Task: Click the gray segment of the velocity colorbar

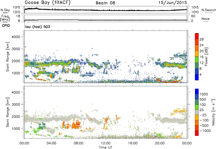Action: pyautogui.click(x=197, y=112)
